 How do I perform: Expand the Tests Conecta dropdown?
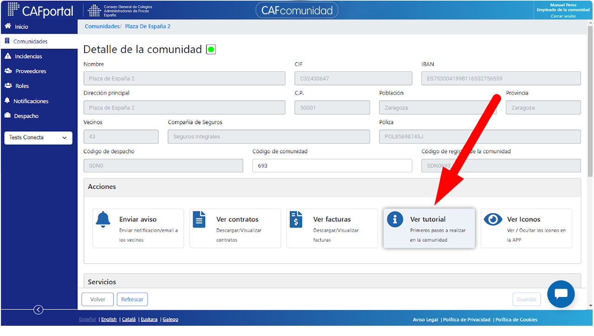[39, 138]
